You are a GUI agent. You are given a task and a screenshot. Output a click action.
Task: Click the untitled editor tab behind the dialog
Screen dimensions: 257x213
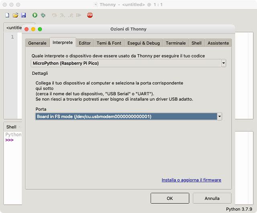(x=13, y=28)
